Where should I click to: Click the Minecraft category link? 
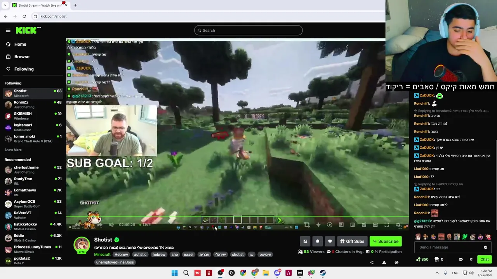(x=102, y=255)
